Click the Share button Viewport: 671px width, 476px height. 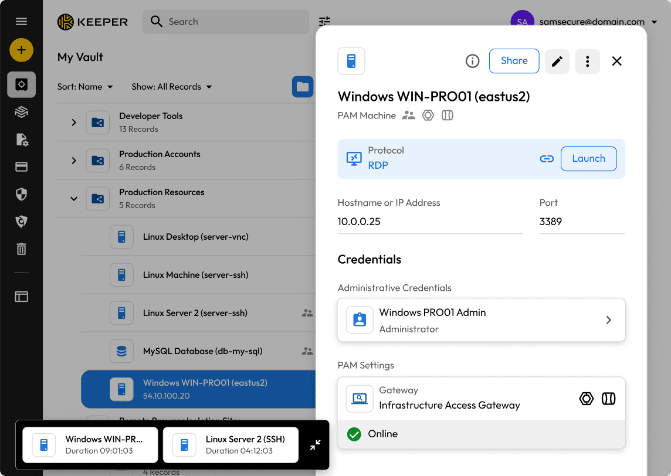pyautogui.click(x=514, y=61)
